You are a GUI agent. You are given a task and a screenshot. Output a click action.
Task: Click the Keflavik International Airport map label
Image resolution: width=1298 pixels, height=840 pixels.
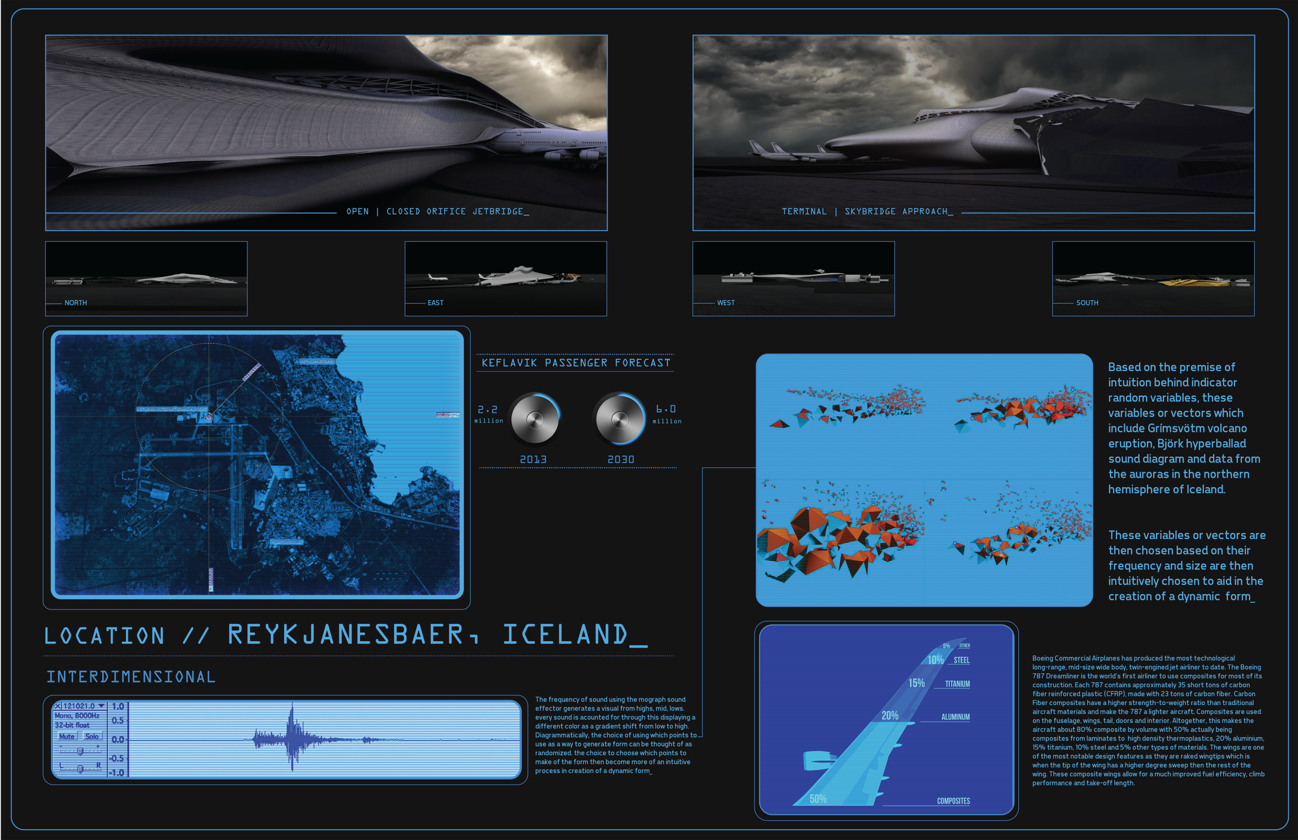point(171,409)
